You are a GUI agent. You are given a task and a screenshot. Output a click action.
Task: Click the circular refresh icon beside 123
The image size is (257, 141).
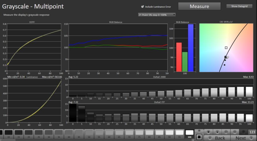[243, 132]
